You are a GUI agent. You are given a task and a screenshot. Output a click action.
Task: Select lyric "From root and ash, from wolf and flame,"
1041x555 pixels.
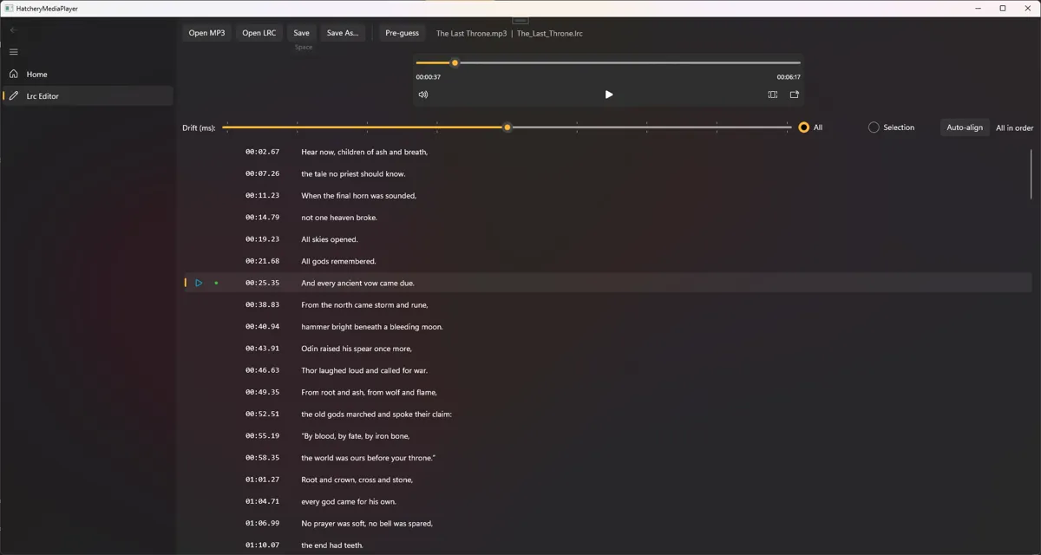(369, 392)
